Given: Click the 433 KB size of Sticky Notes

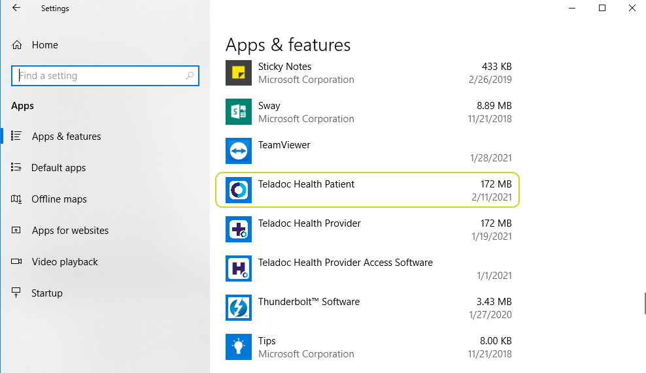Looking at the screenshot, I should [x=496, y=66].
